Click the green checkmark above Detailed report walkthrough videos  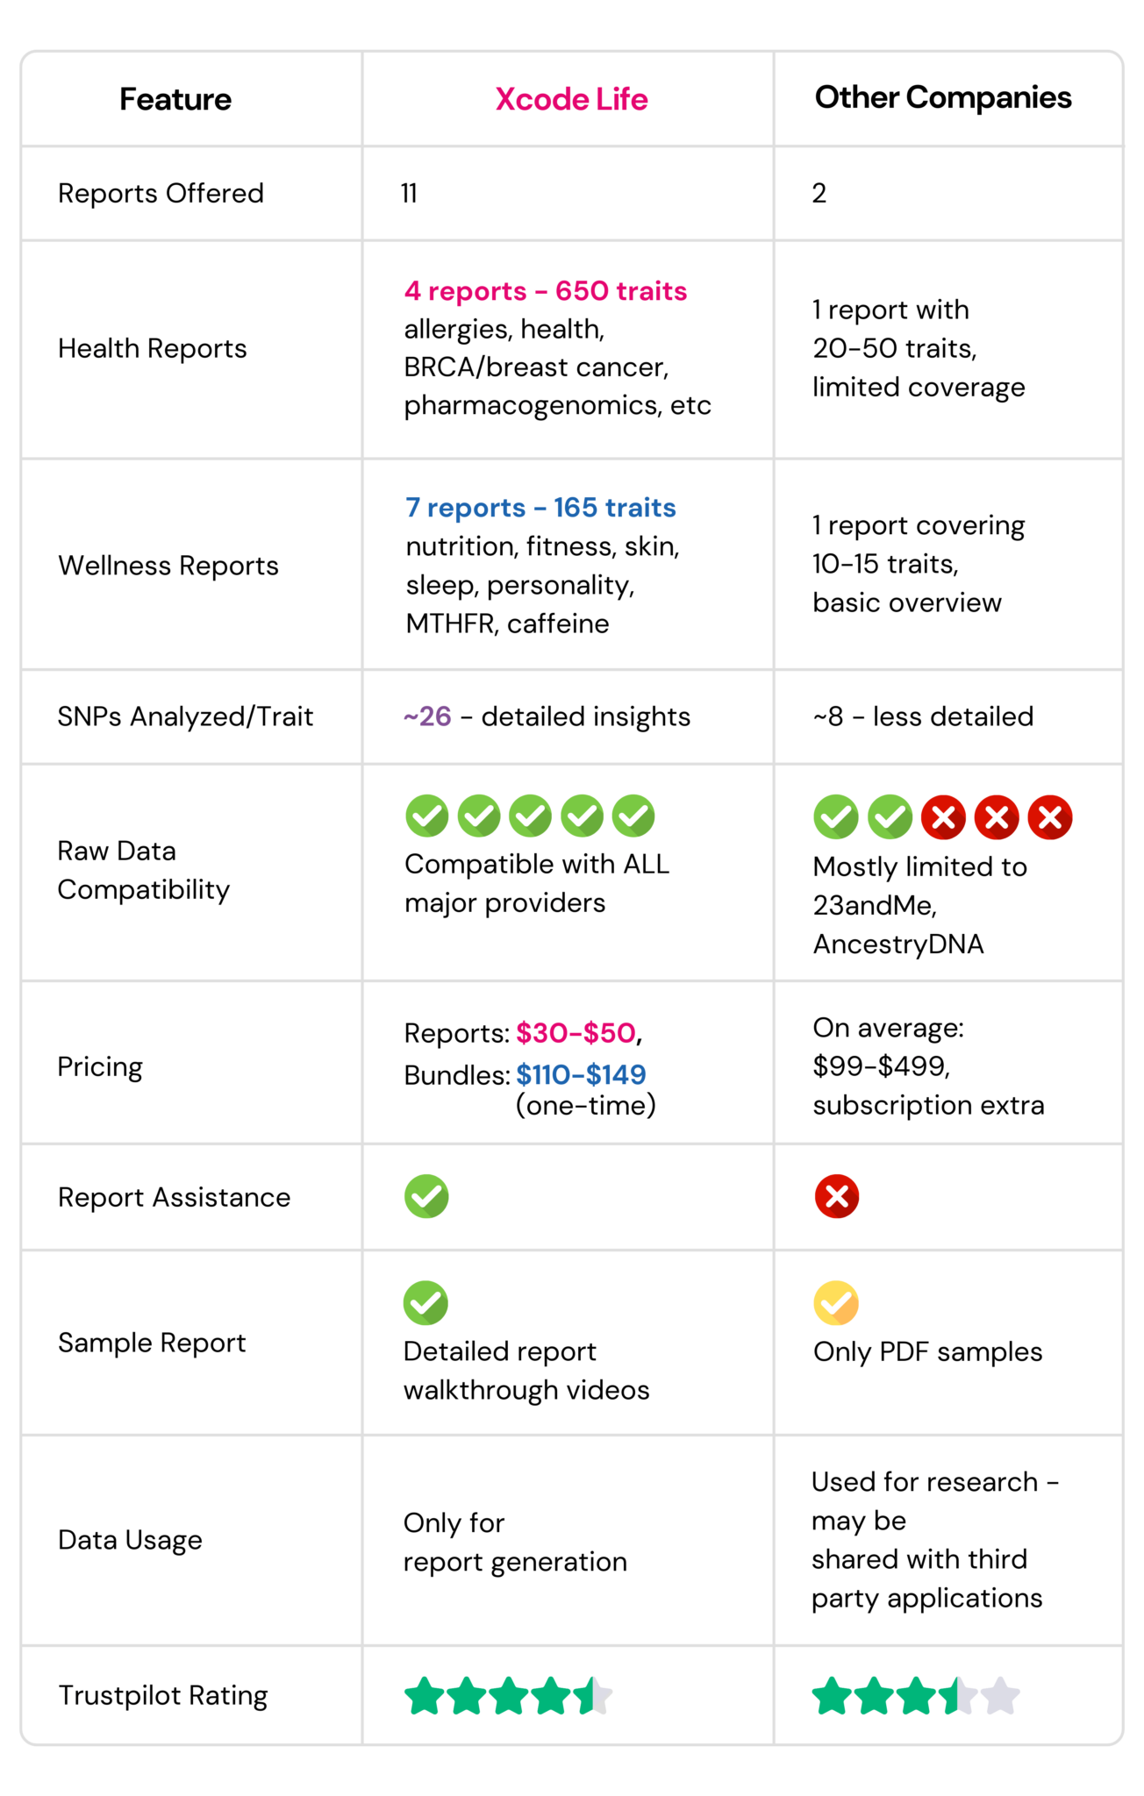tap(425, 1302)
